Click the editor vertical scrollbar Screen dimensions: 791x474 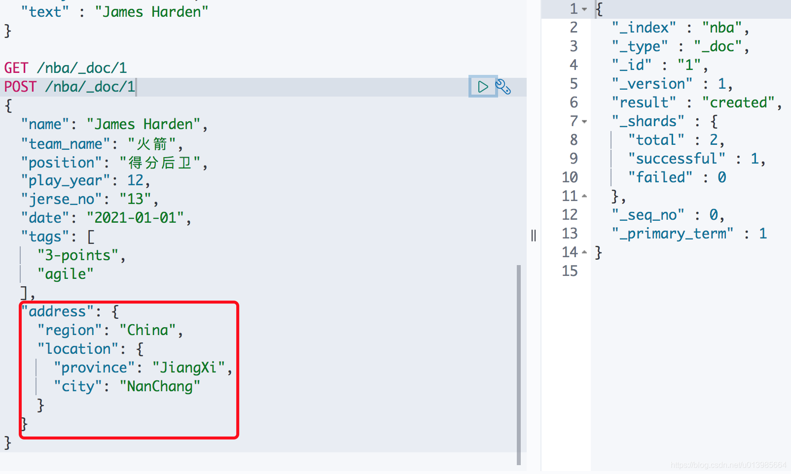click(519, 365)
